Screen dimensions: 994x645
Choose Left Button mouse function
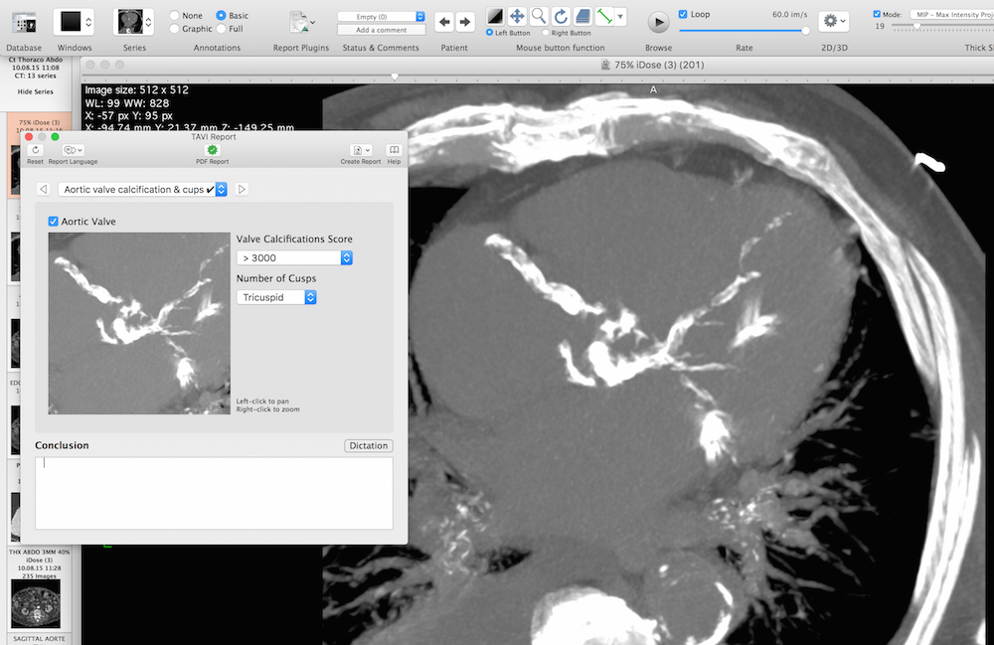(489, 33)
